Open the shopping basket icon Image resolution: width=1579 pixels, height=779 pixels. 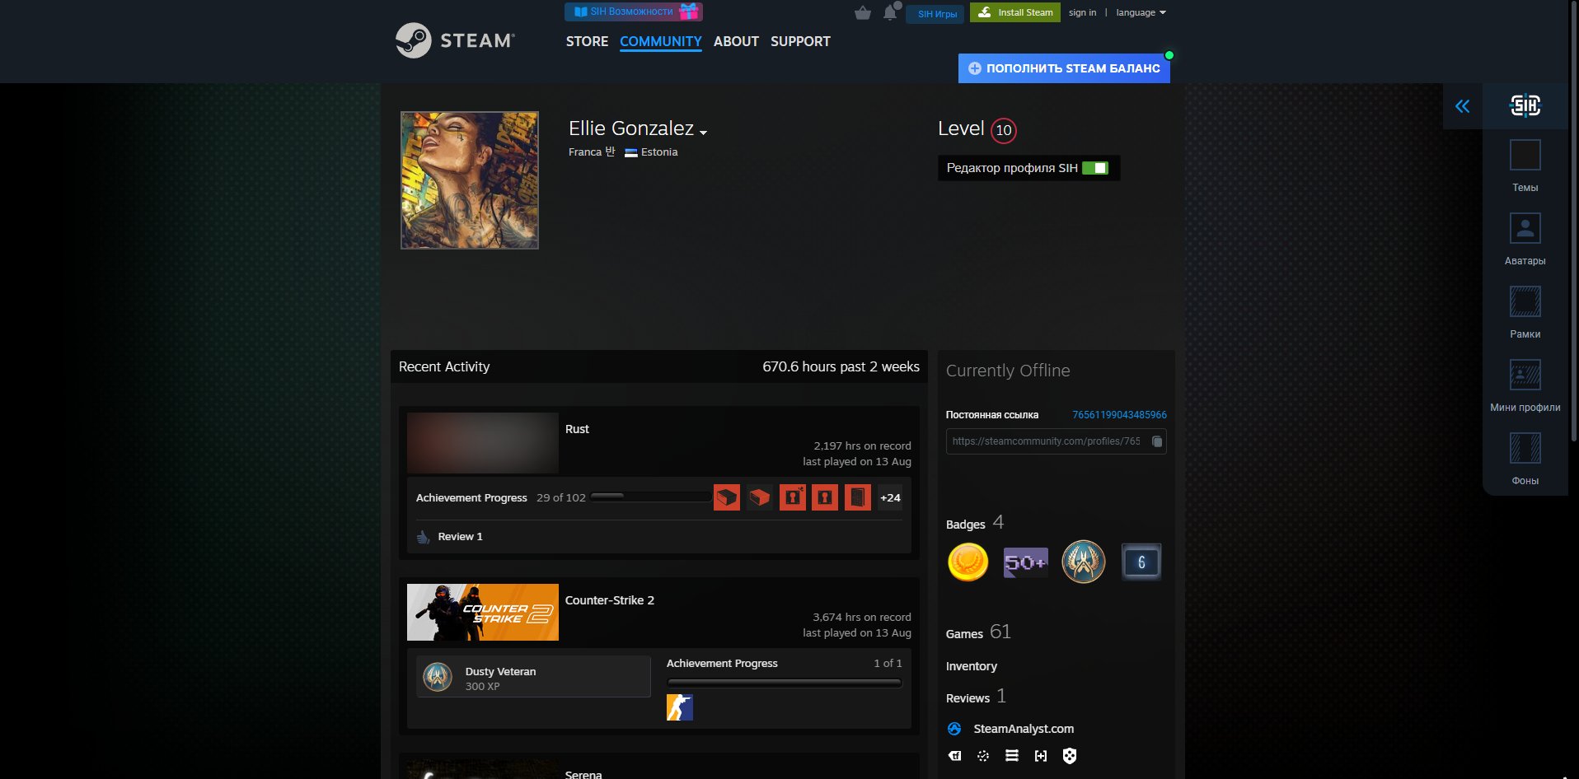pos(863,12)
